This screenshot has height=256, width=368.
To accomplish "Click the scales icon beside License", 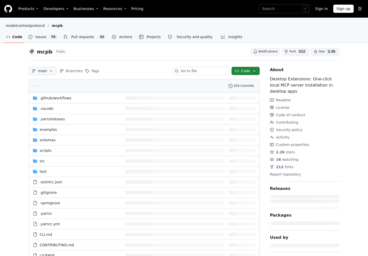I will click(x=272, y=108).
